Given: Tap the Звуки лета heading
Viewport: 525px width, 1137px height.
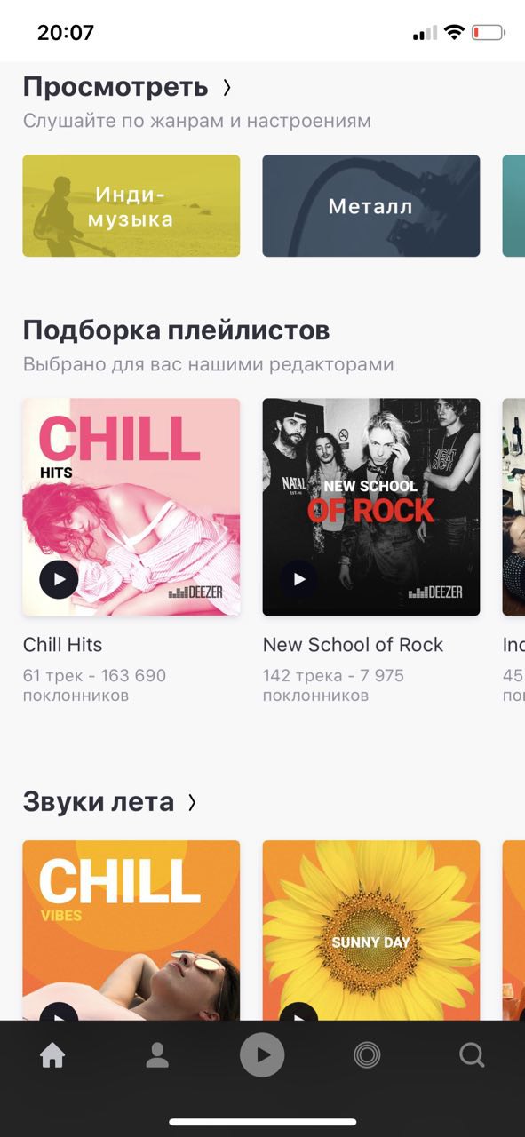Looking at the screenshot, I should click(98, 802).
